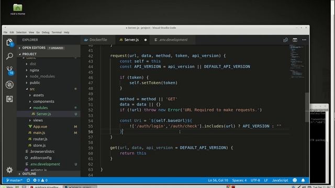Viewport: 335px width, 188px height.
Task: Click the 1 UNSAVED badge
Action: pos(56,48)
